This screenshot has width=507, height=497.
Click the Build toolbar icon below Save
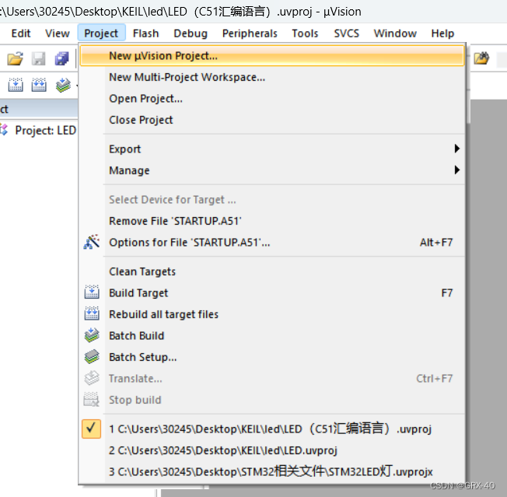[16, 85]
